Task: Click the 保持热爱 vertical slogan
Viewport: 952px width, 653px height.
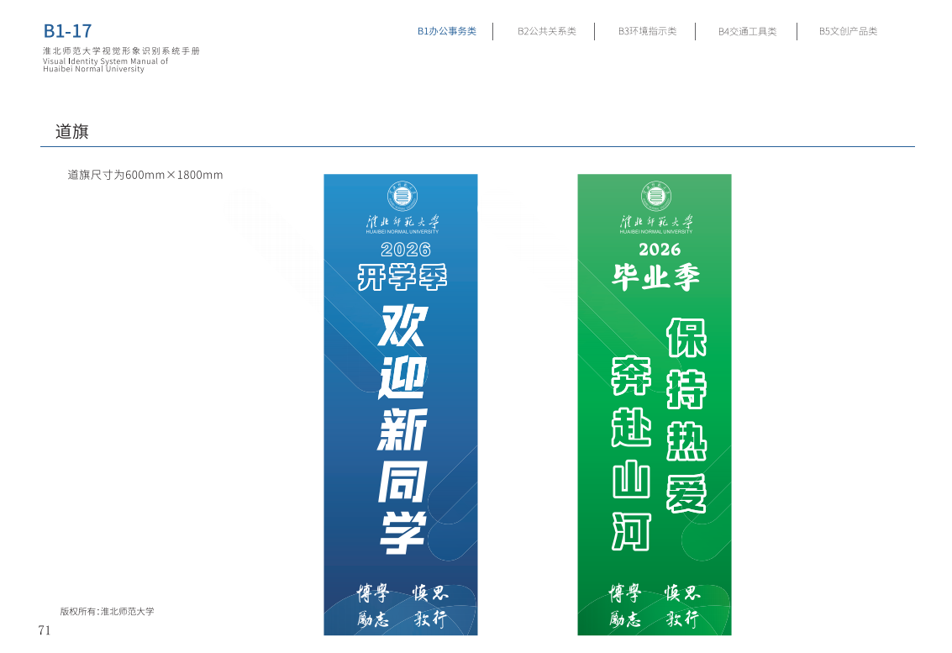Action: click(x=686, y=415)
